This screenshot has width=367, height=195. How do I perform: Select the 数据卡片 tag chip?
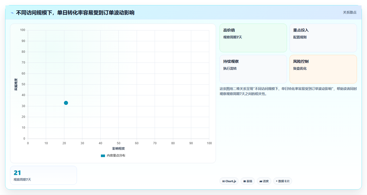[283, 181]
